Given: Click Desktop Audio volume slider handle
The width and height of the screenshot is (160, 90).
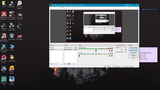Looking at the screenshot, I should point(96,51).
